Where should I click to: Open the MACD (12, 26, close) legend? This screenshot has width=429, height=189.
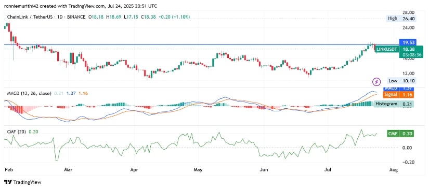tap(29, 93)
